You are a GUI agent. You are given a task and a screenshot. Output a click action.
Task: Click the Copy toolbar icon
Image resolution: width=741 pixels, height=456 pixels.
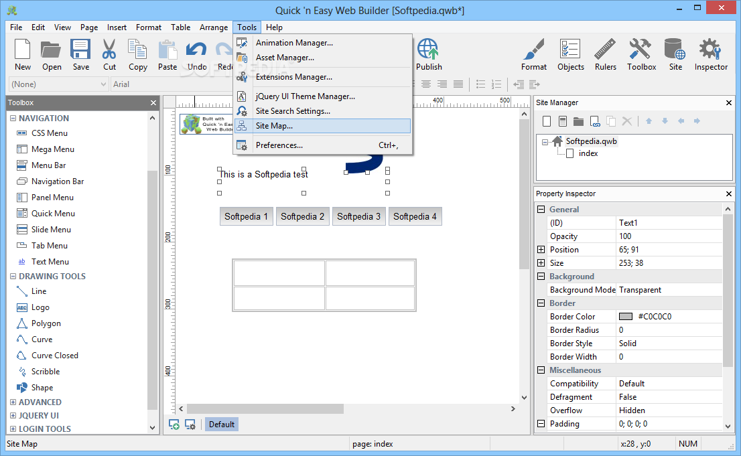[x=137, y=55]
